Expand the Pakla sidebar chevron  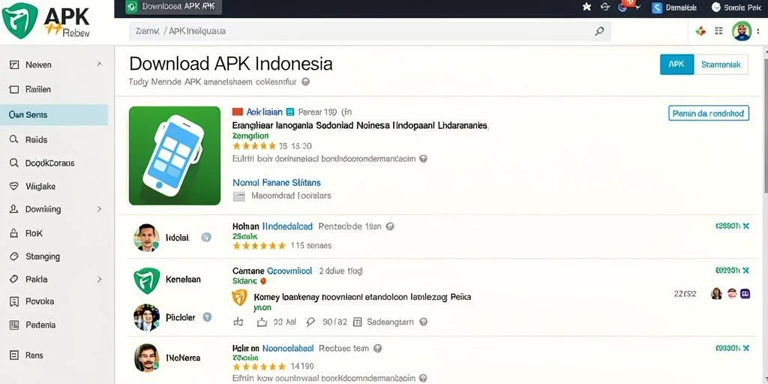click(100, 279)
